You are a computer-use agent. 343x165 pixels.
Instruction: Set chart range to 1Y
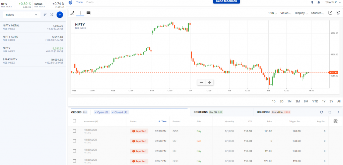point(324,101)
